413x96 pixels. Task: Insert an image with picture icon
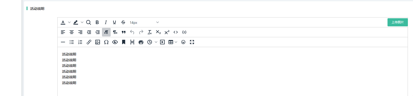coord(98,42)
